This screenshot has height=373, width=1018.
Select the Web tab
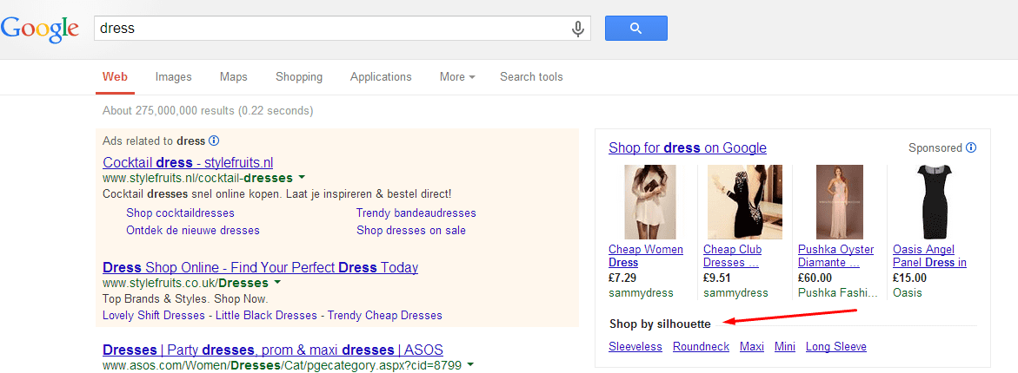115,76
